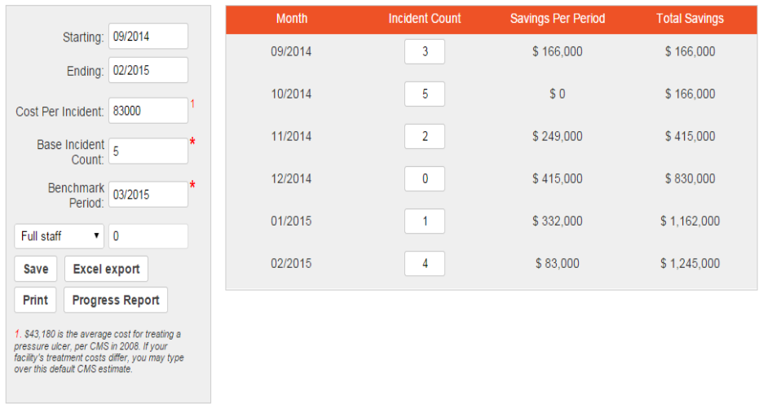Select the Benchmark Period input

148,195
